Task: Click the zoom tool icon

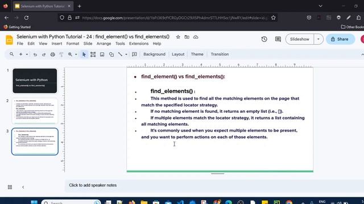Action: tap(70, 54)
